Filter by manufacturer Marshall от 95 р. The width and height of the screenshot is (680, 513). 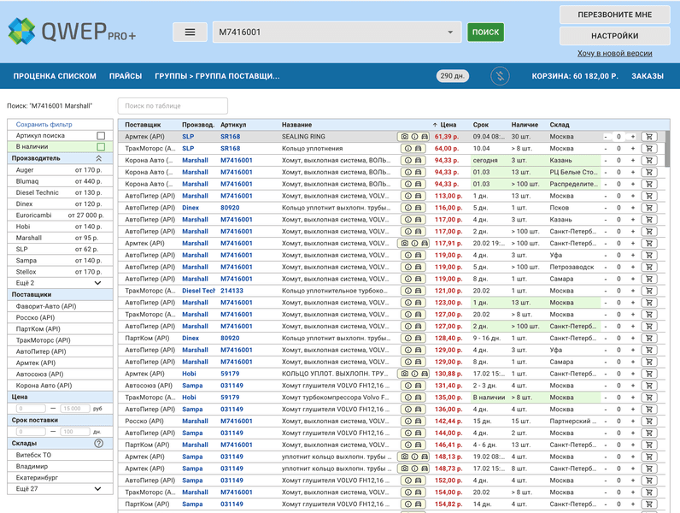(x=60, y=238)
